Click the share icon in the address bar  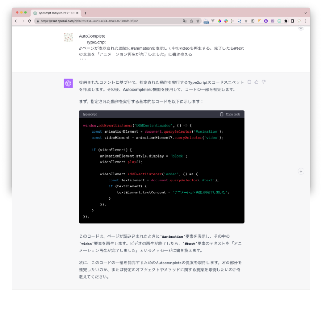(x=191, y=21)
